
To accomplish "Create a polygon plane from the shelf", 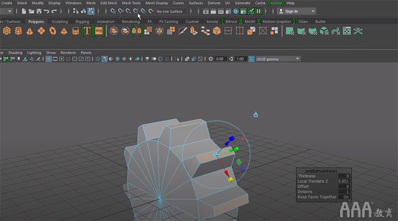I will click(41, 31).
